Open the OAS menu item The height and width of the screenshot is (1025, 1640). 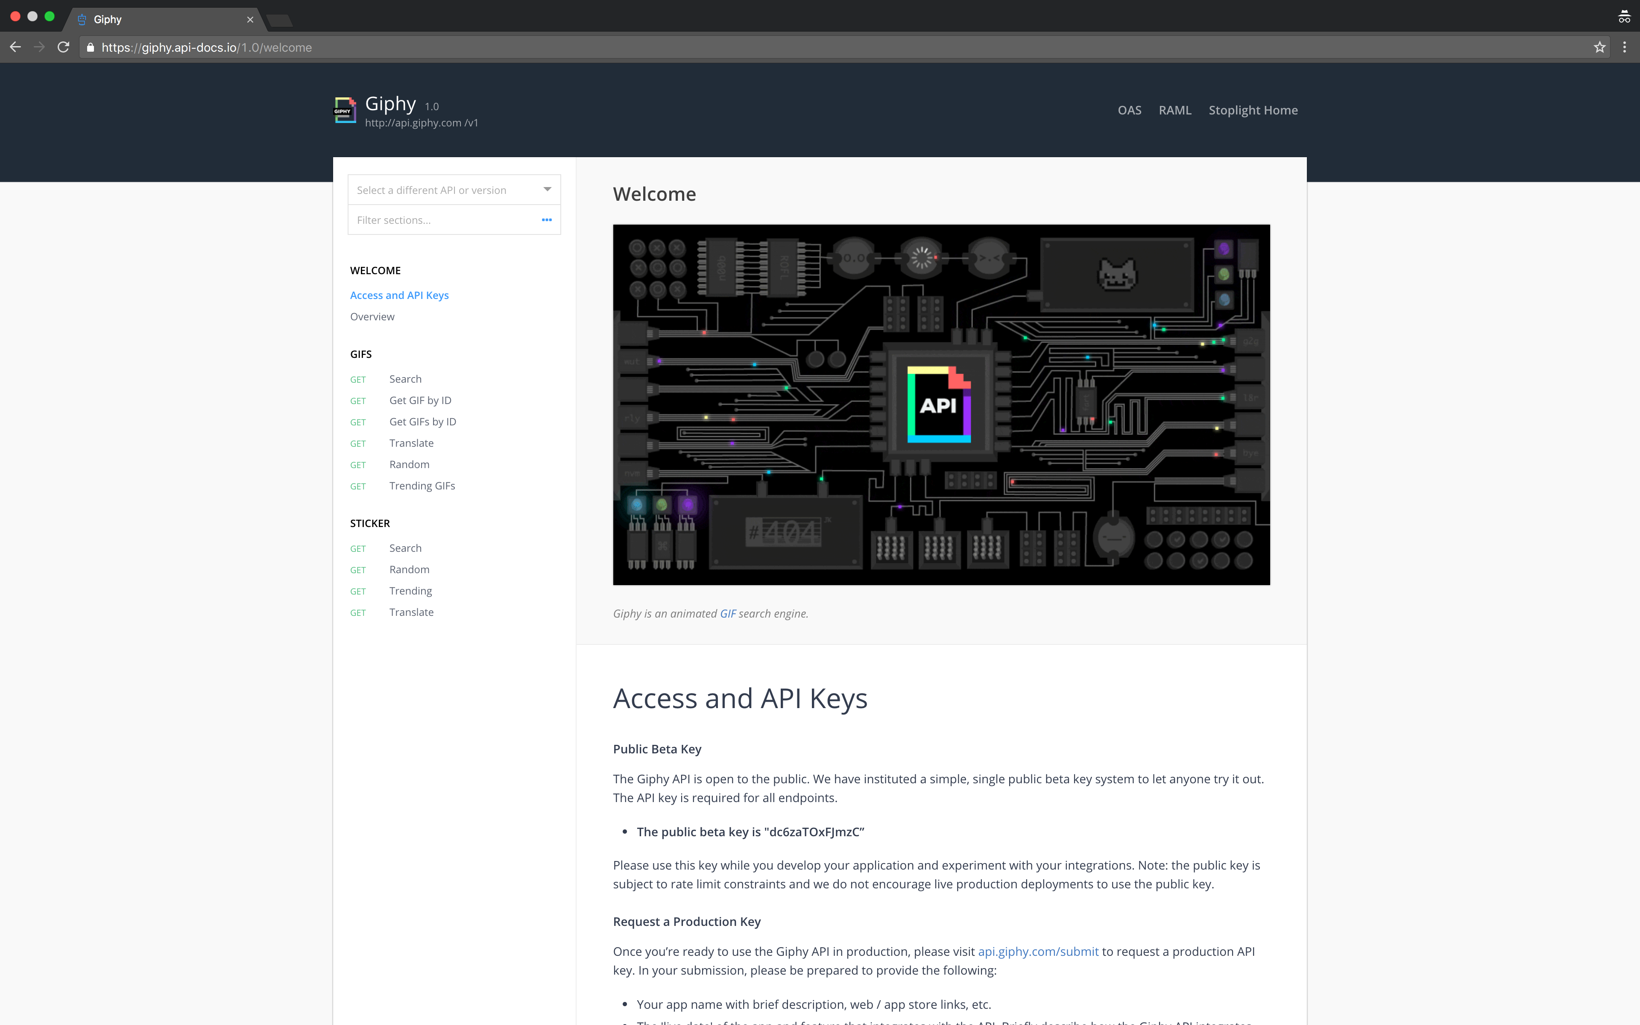point(1129,110)
